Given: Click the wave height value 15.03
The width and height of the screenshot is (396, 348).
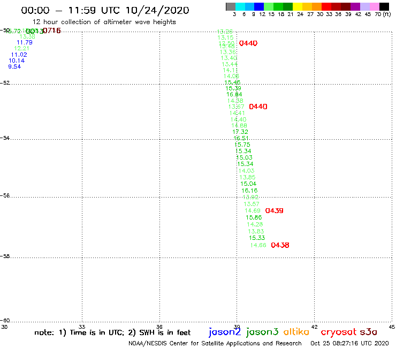Looking at the screenshot, I should (x=244, y=158).
